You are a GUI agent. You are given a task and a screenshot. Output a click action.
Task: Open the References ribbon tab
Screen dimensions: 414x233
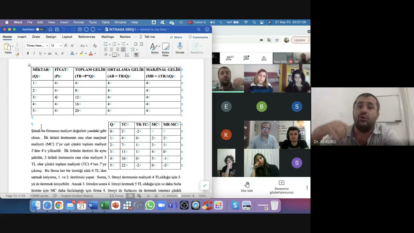pyautogui.click(x=87, y=37)
